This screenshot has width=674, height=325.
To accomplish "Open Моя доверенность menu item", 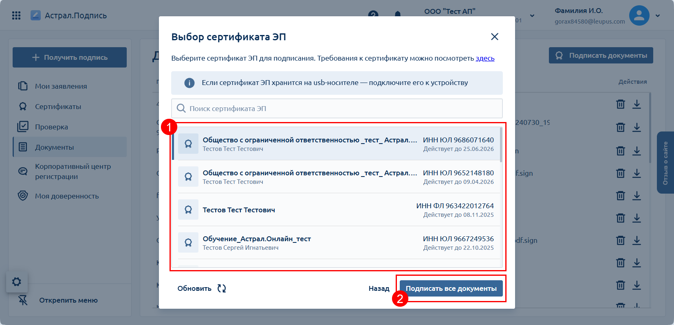I will tap(67, 196).
